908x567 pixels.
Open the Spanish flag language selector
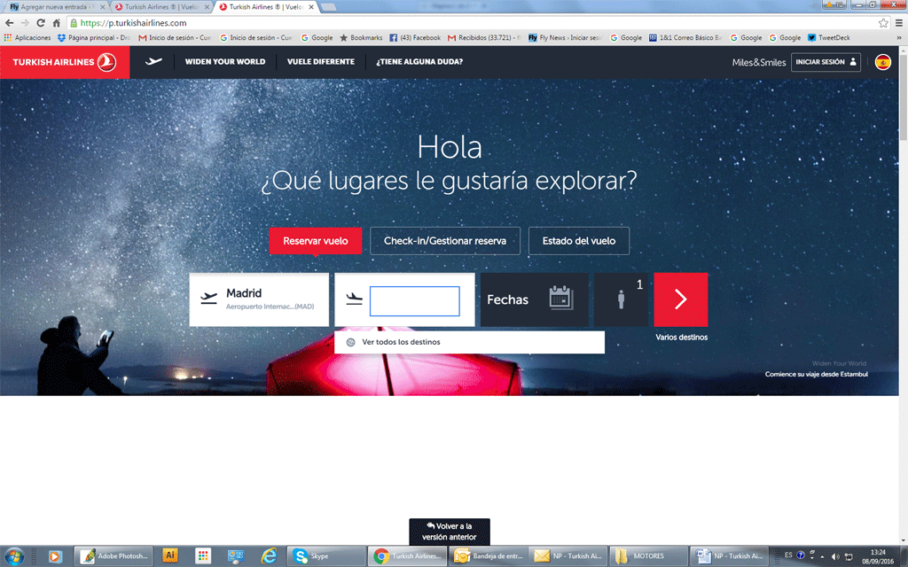(882, 62)
